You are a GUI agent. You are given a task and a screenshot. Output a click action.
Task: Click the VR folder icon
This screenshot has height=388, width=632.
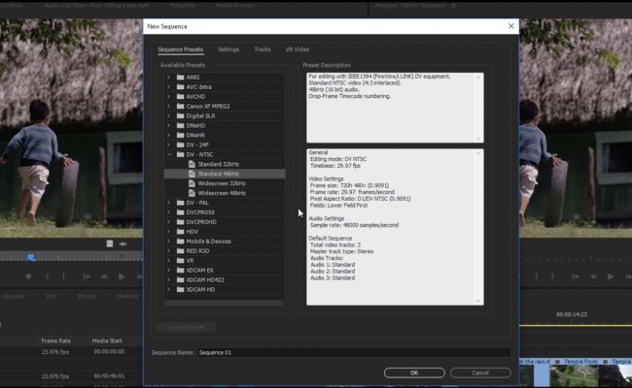point(180,261)
